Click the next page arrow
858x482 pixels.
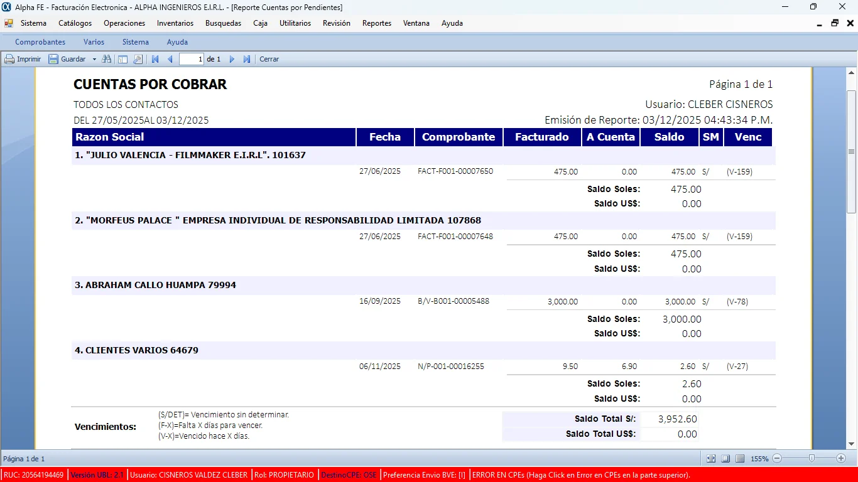coord(232,59)
